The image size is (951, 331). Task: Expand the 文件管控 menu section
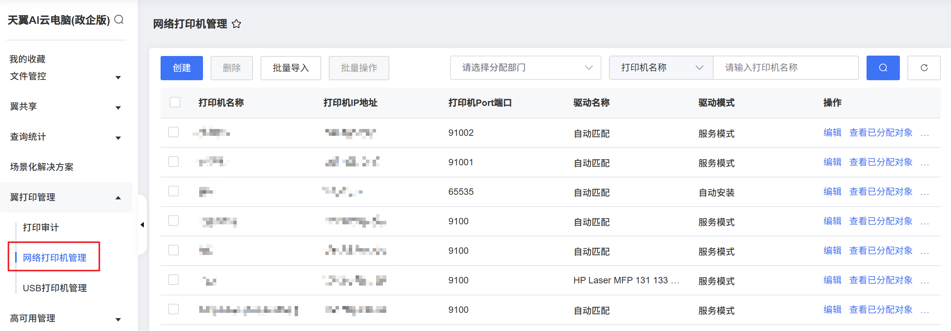point(66,76)
